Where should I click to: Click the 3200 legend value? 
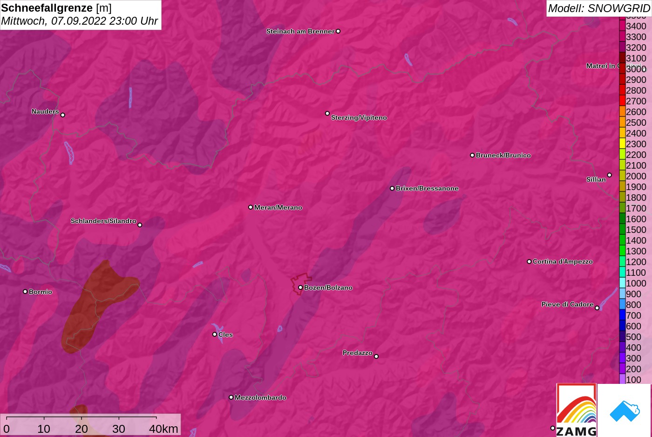(x=636, y=48)
